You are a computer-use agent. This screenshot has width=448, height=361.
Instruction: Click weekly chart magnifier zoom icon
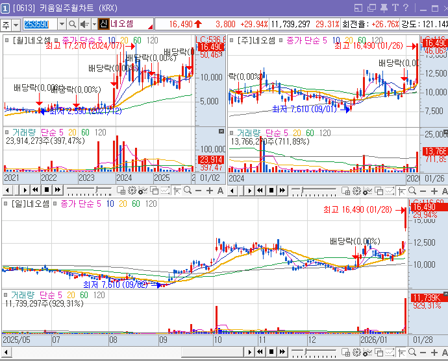[x=412, y=191]
